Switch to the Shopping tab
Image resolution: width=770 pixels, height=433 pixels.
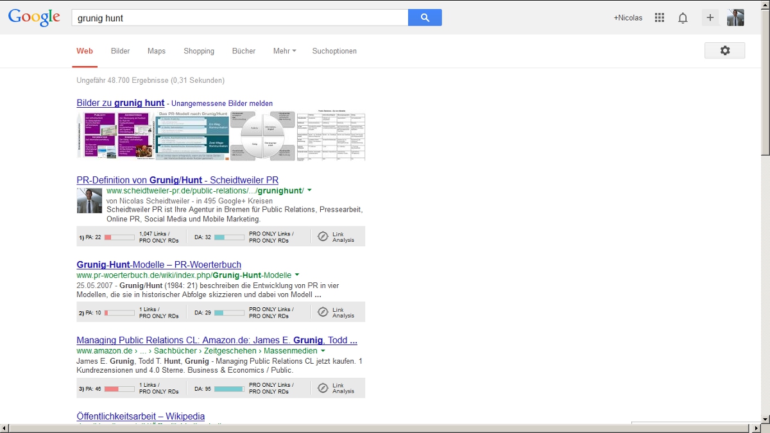pos(199,51)
